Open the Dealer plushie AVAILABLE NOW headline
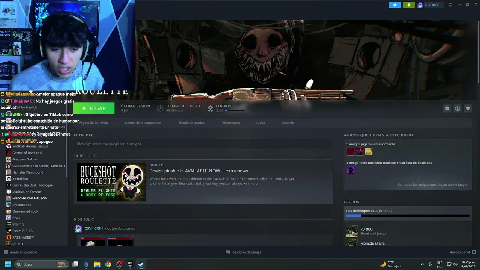Image resolution: width=480 pixels, height=270 pixels. pyautogui.click(x=199, y=171)
